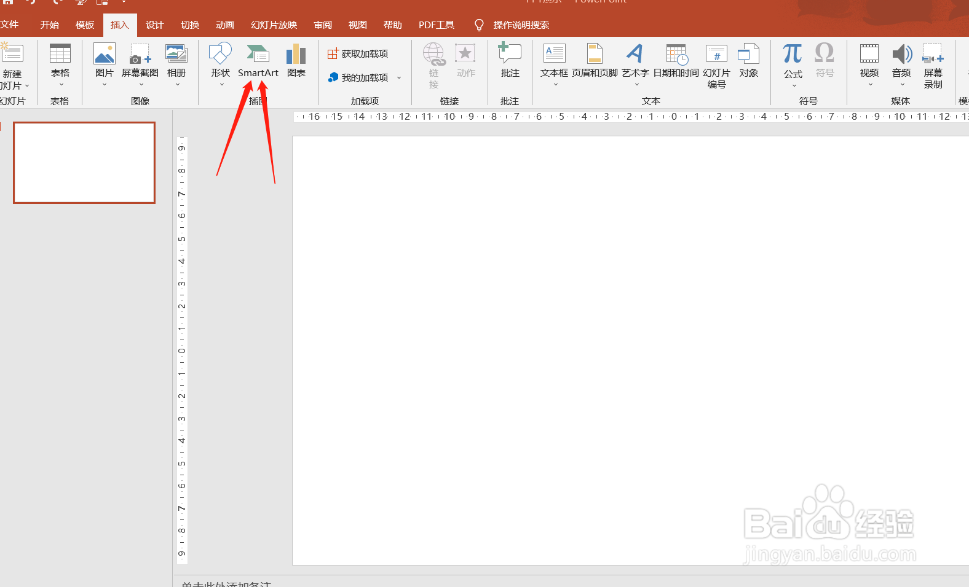
Task: Switch to the 审阅 review tab
Action: coord(323,25)
